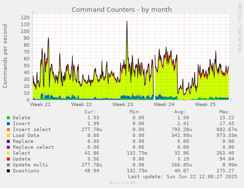Viewport: 244px width, 188px height.
Task: Click Select average value 32.96
Action: tap(182, 153)
